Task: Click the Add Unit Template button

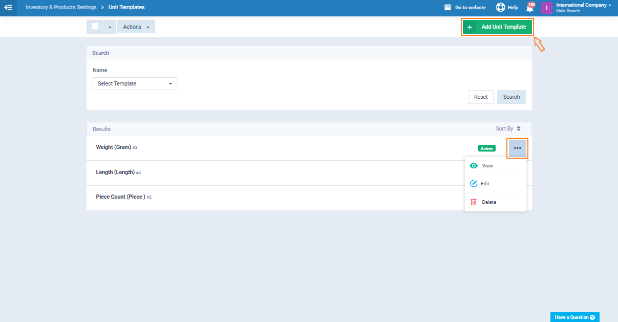Action: pyautogui.click(x=497, y=27)
